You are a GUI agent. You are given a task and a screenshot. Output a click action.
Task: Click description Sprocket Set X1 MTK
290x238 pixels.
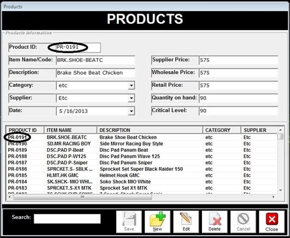click(x=124, y=188)
